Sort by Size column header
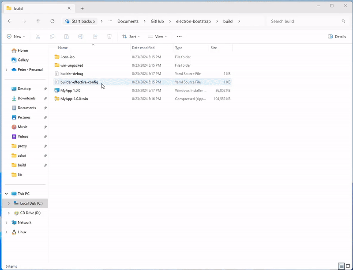The height and width of the screenshot is (270, 353). pyautogui.click(x=221, y=48)
